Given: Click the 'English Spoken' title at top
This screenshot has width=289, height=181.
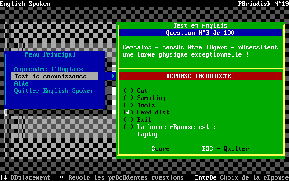Looking at the screenshot, I should pyautogui.click(x=25, y=4).
